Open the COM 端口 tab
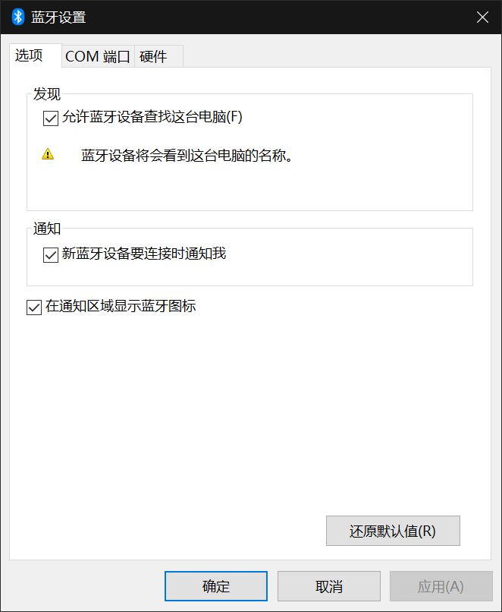 click(x=98, y=57)
